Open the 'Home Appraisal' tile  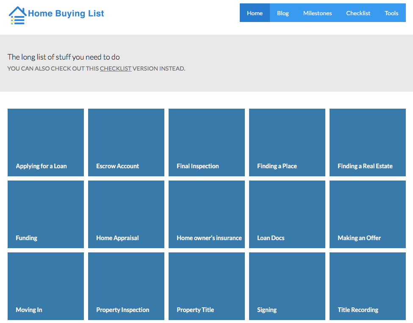pos(126,214)
